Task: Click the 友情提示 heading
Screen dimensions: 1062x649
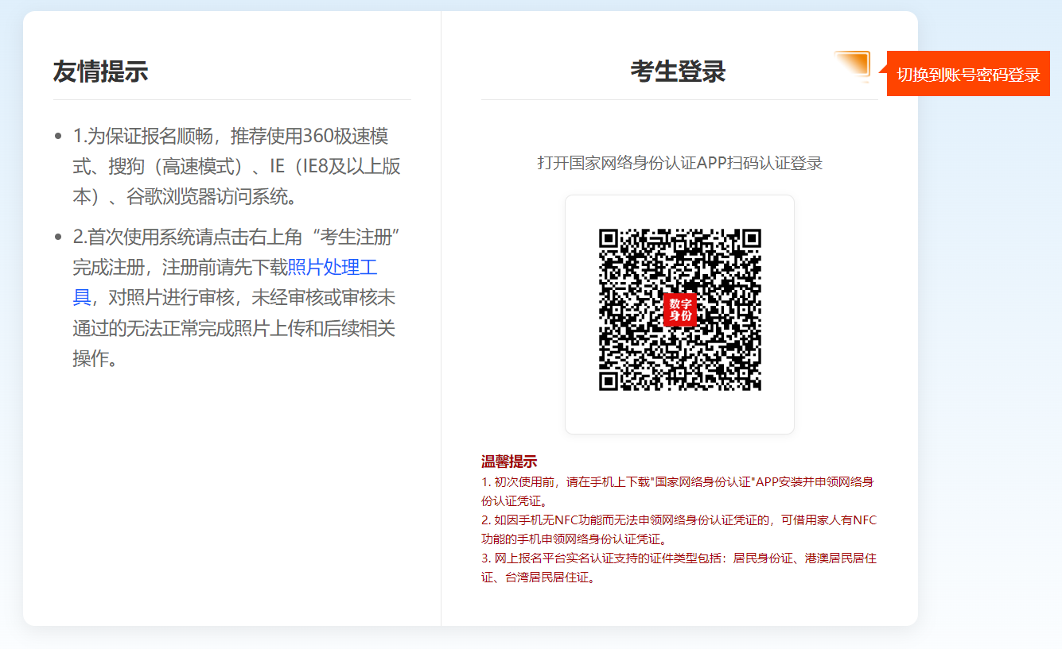Action: [x=100, y=71]
